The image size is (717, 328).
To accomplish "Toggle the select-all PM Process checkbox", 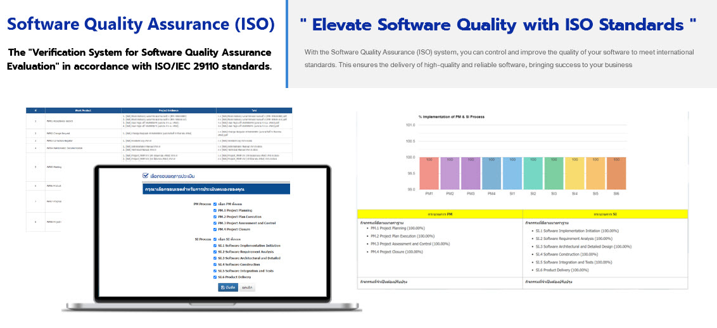I will pyautogui.click(x=215, y=204).
